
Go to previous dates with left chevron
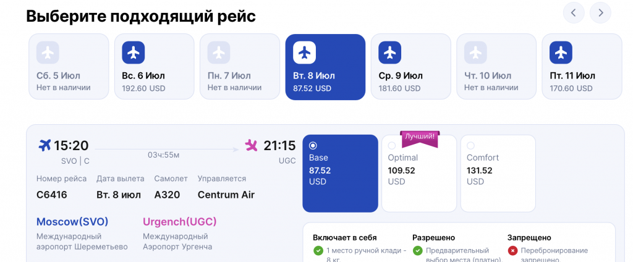coord(574,13)
